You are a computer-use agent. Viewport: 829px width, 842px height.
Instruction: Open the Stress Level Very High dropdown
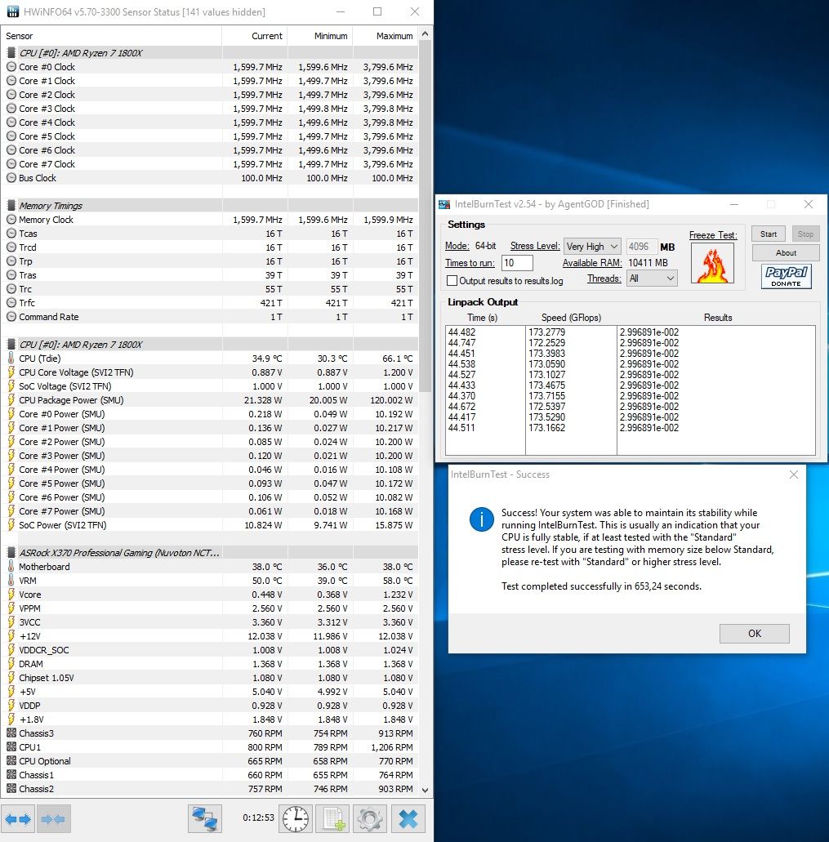[592, 247]
